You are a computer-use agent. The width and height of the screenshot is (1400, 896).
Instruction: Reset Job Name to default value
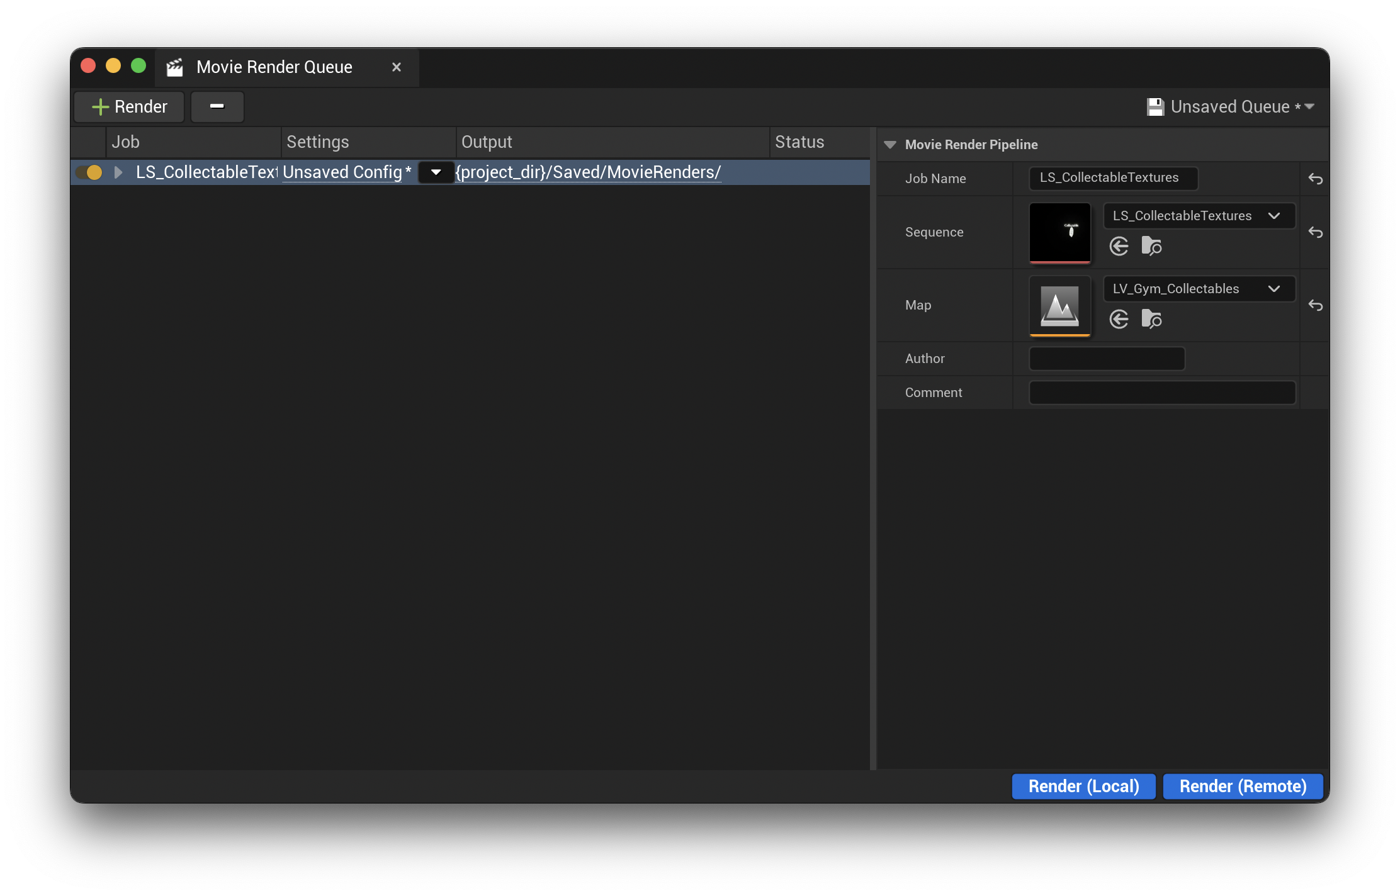click(x=1316, y=179)
